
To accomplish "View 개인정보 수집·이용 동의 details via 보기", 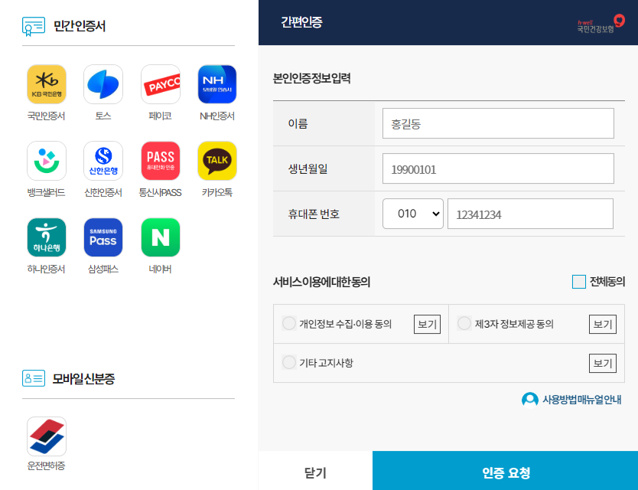I will point(427,324).
